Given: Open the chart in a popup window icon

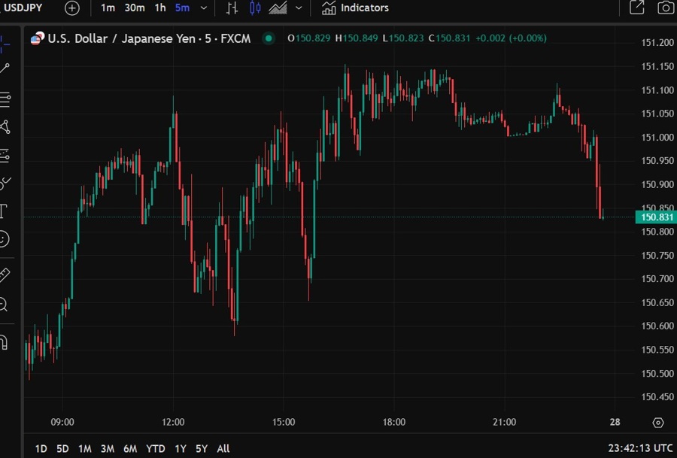Looking at the screenshot, I should click(x=637, y=8).
